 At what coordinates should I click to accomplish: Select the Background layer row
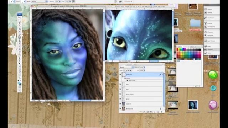tap(142, 108)
